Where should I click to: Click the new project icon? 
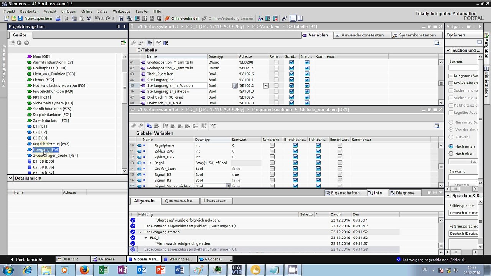(7, 18)
